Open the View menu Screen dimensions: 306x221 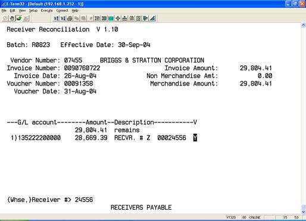point(22,11)
